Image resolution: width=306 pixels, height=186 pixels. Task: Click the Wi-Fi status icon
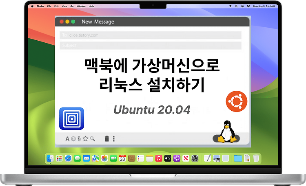[x=231, y=6]
